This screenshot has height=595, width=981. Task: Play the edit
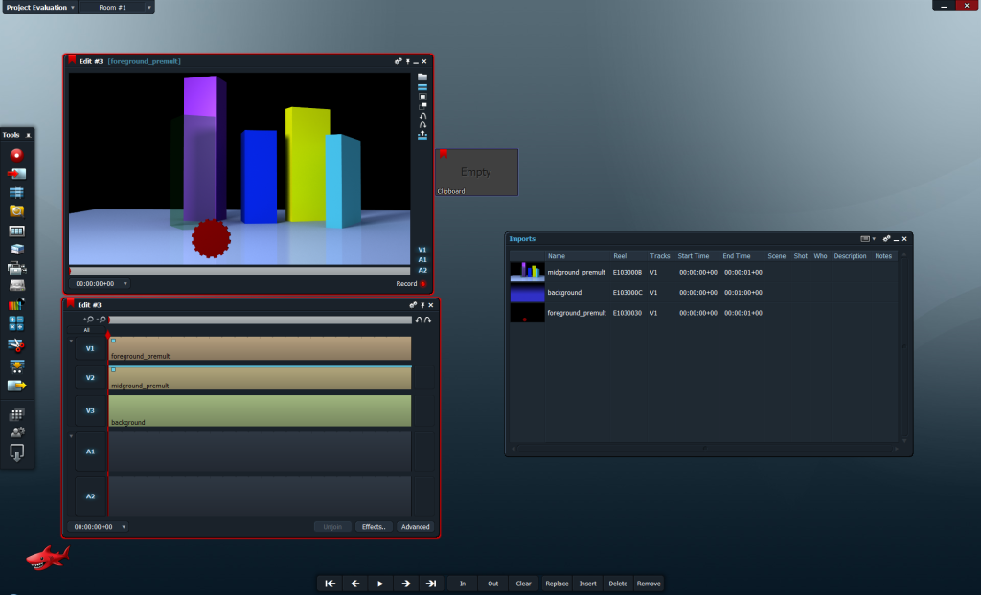380,584
